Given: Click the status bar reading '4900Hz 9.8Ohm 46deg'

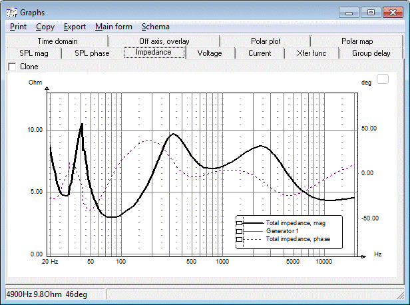Looking at the screenshot, I should click(55, 294).
